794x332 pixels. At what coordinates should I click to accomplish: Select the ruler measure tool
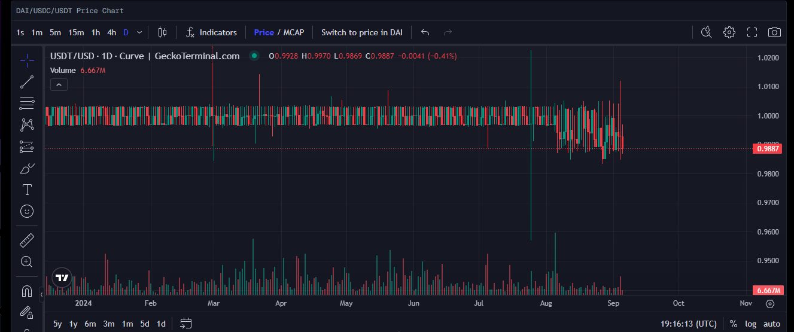pyautogui.click(x=27, y=240)
